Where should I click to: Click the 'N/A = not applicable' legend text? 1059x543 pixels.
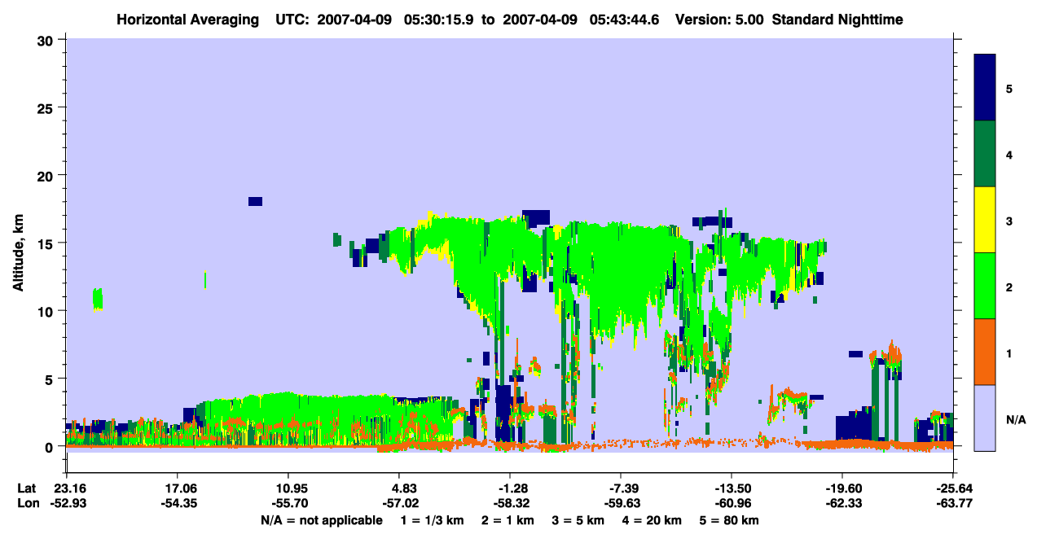tap(321, 519)
